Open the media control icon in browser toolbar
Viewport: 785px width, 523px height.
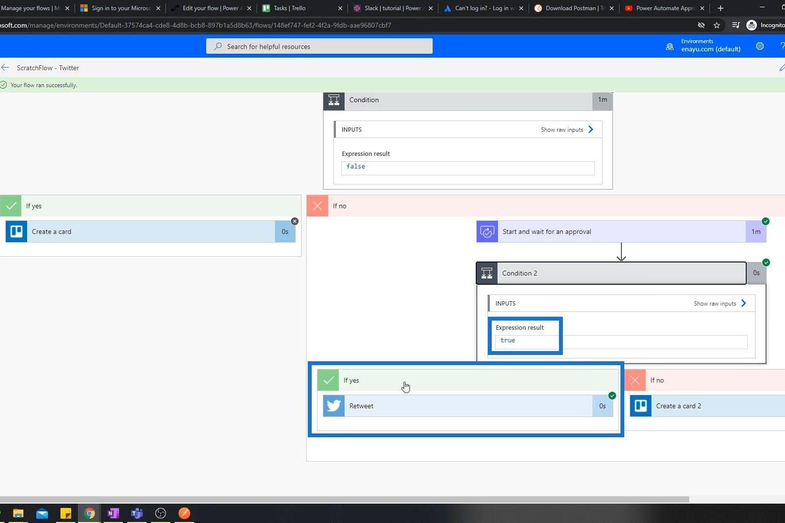click(736, 25)
